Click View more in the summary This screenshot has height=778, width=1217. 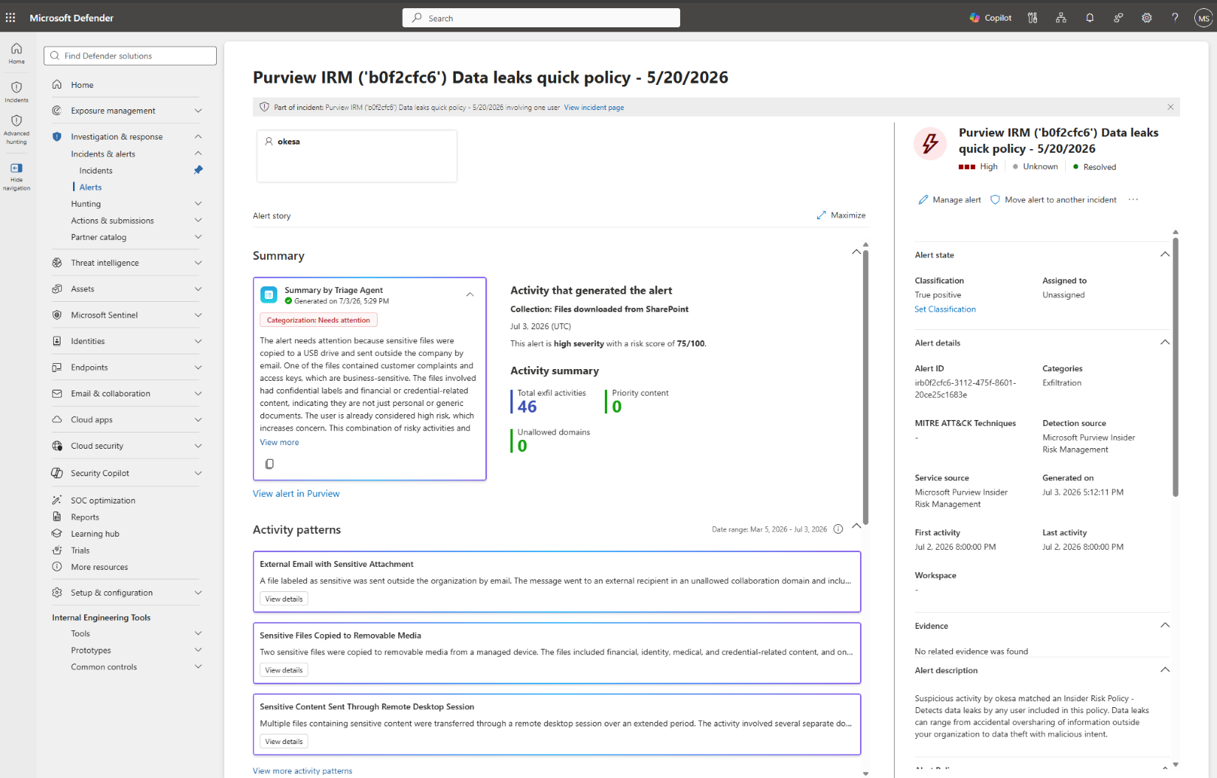[280, 442]
